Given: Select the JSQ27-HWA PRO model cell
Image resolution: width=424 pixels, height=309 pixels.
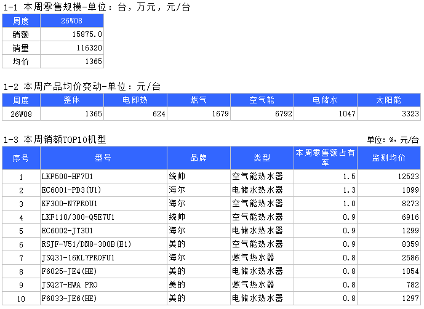Looking at the screenshot, I should tap(103, 285).
